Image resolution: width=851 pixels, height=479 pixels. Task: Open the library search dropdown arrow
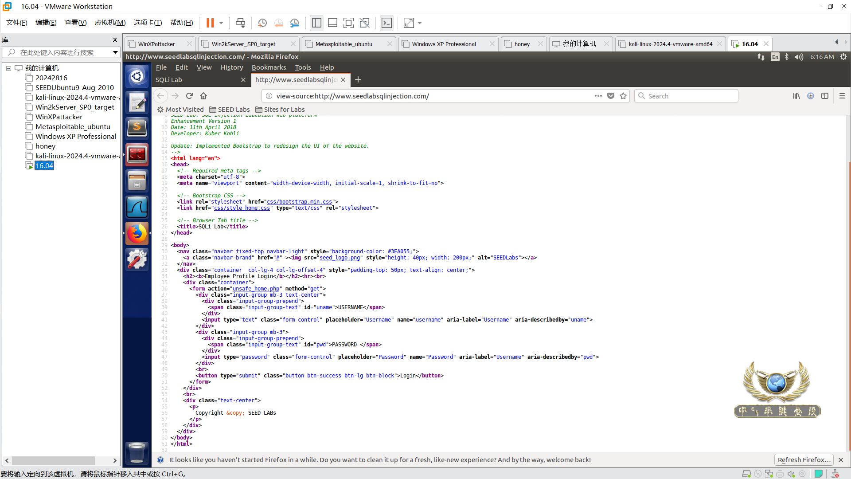(x=115, y=52)
